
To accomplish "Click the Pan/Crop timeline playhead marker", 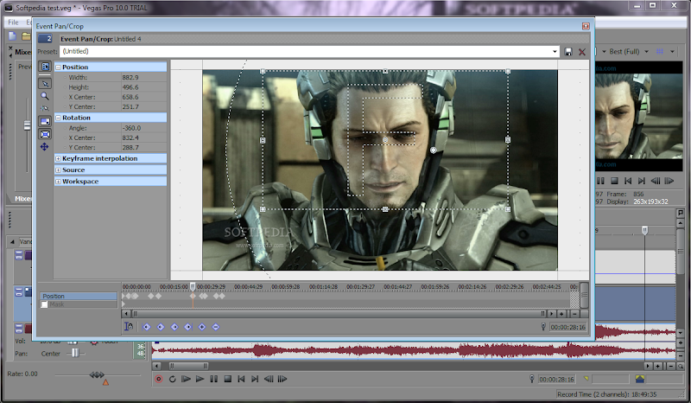I will (x=193, y=286).
